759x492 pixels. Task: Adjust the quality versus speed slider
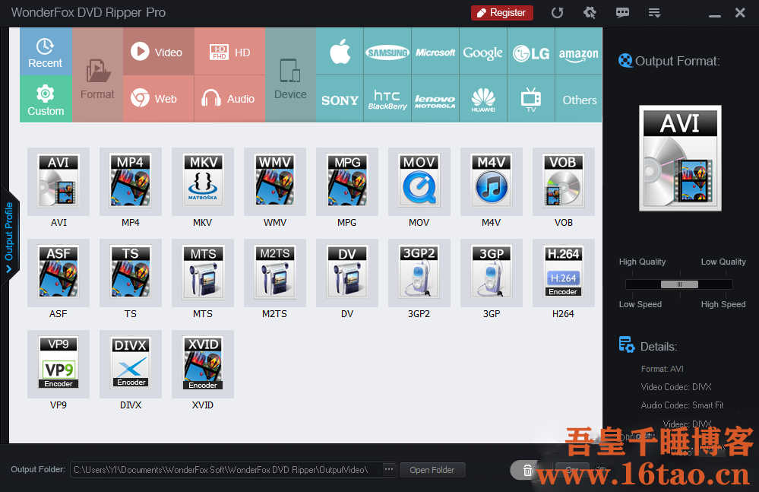coord(679,284)
